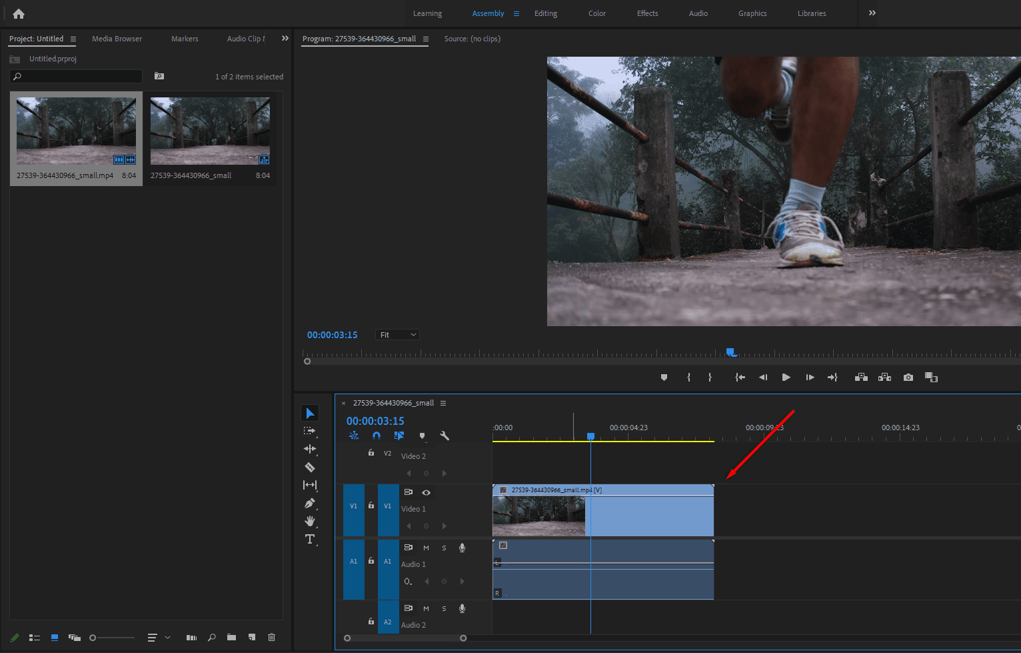Export current frame with camera icon
Screen dimensions: 1021x653
pos(908,377)
